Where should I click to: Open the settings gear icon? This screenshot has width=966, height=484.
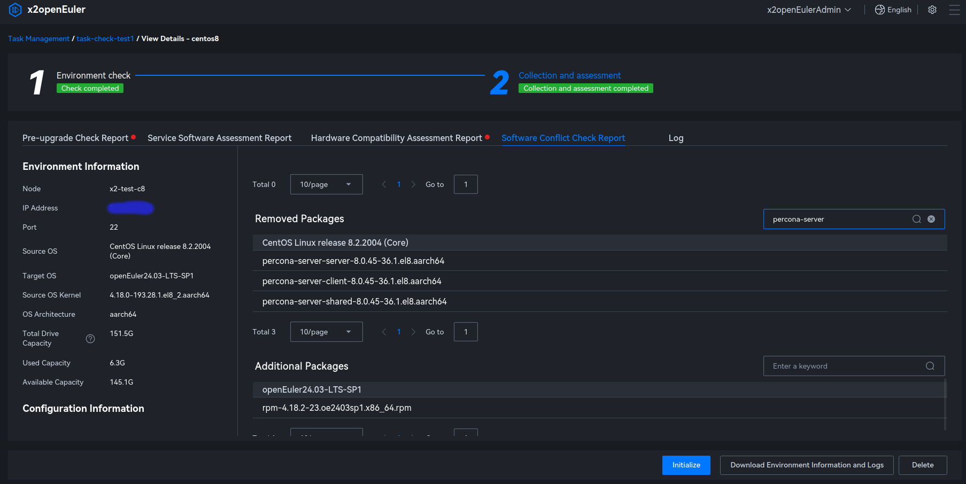tap(932, 10)
